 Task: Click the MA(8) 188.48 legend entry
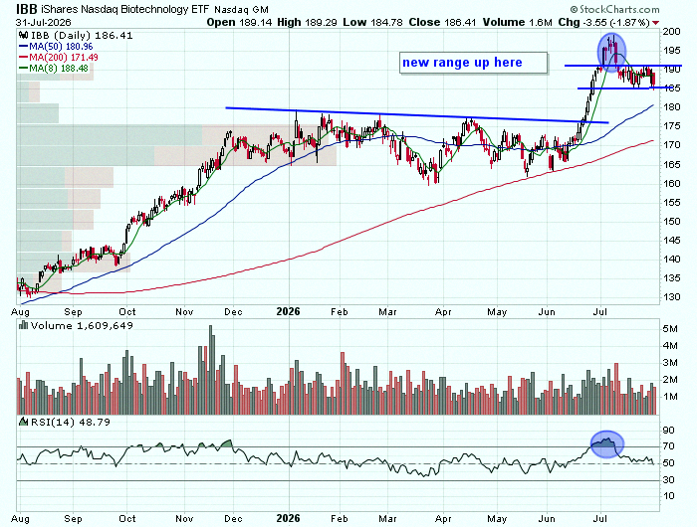click(54, 68)
